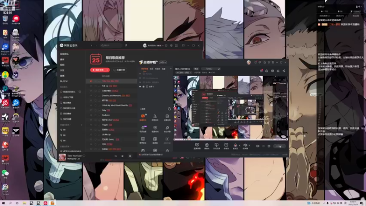This screenshot has width=366, height=206.
Task: Click the listen-to-identify microphone icon in NetEase
Action: point(126,45)
